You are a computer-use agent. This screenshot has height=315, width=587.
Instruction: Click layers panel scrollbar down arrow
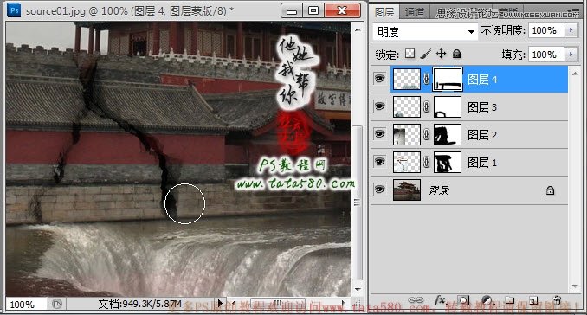click(x=575, y=286)
